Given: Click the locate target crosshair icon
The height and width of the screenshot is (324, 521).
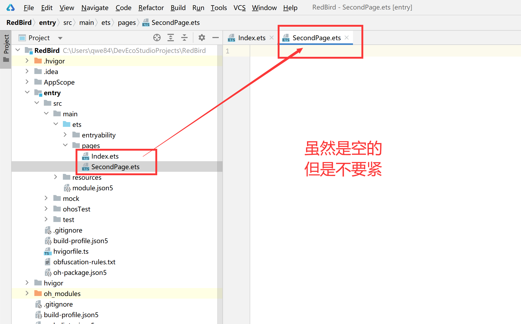Looking at the screenshot, I should (157, 38).
